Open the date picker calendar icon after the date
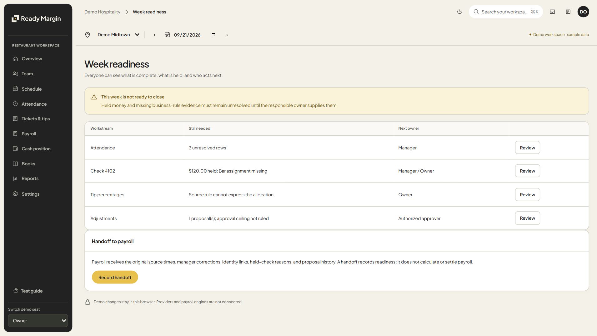This screenshot has width=597, height=336. pos(213,35)
